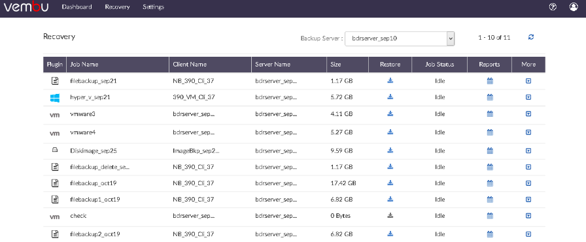
Task: Click the Job Name column header
Action: (84, 64)
